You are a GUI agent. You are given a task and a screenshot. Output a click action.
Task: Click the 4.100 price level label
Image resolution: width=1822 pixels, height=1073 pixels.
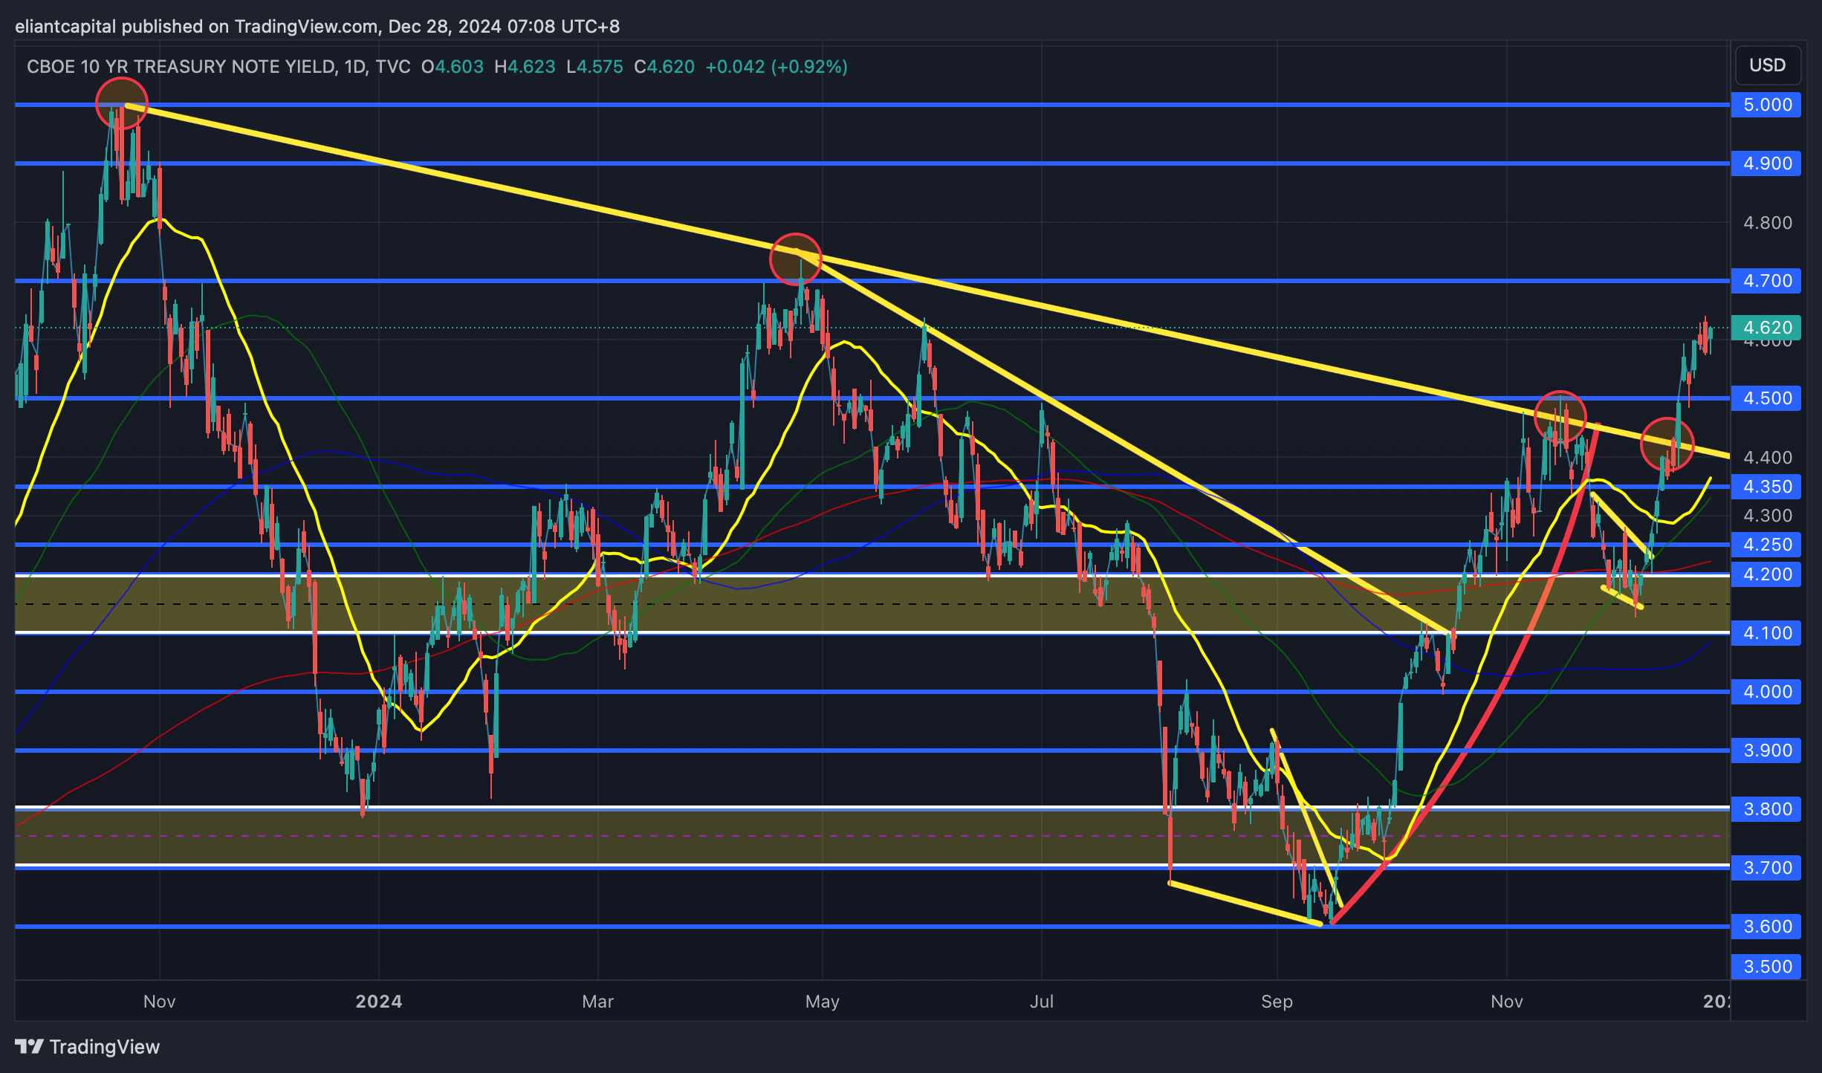point(1766,633)
